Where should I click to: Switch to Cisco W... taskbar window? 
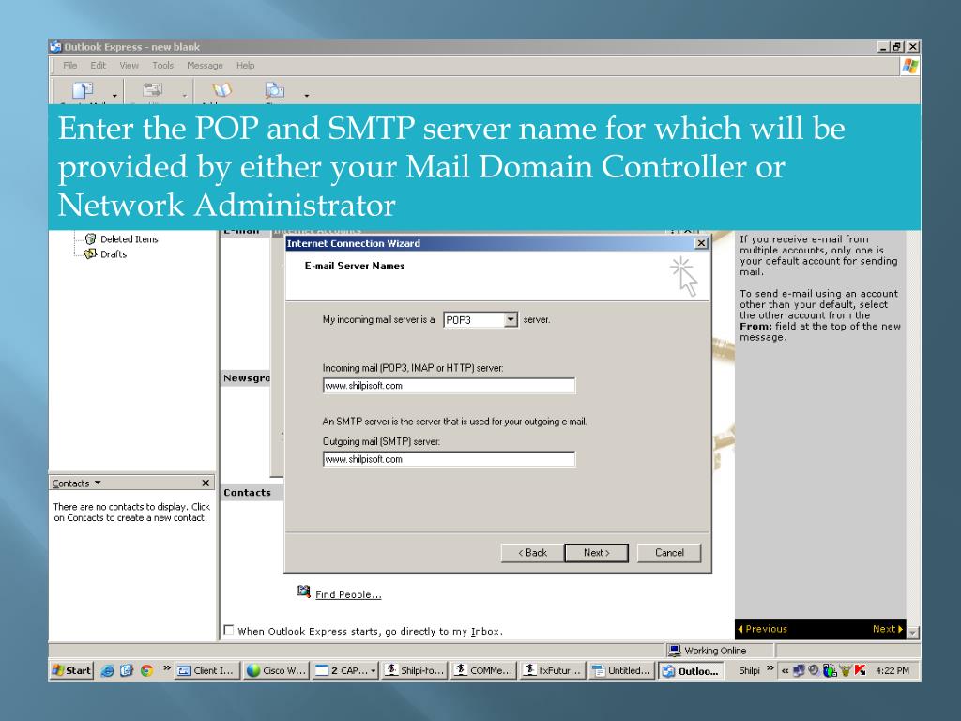[x=276, y=670]
